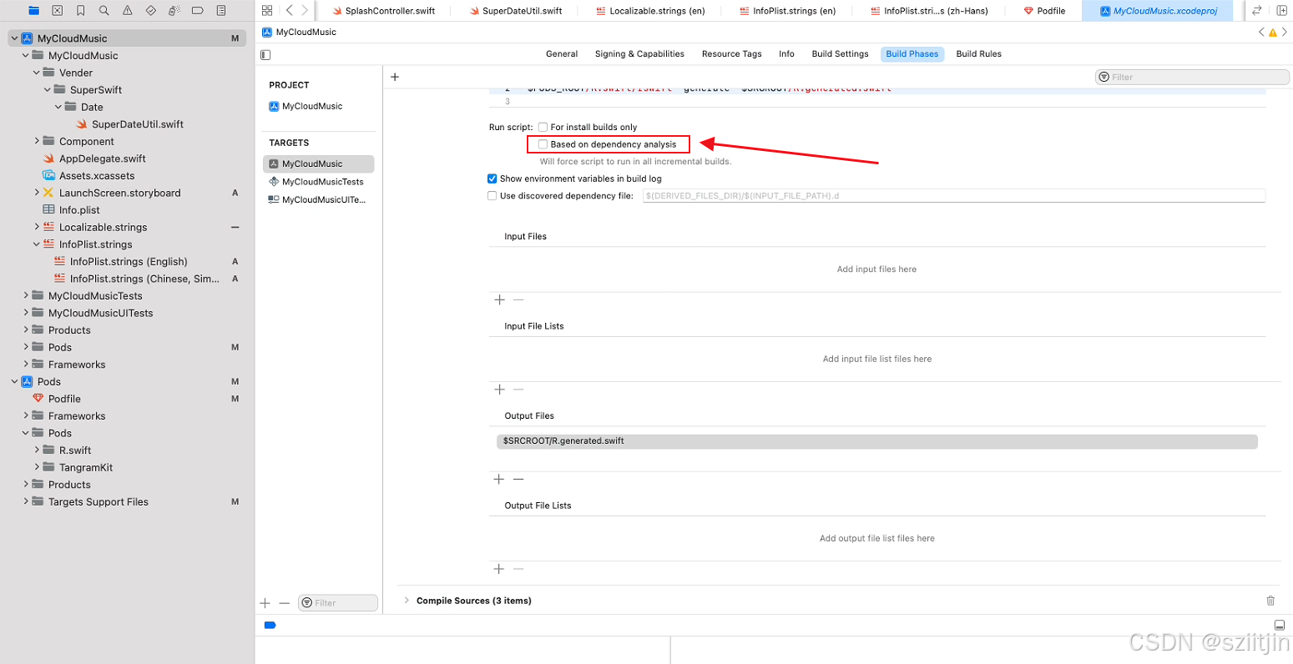The image size is (1293, 664).
Task: Go forward in editor history
Action: (x=305, y=11)
